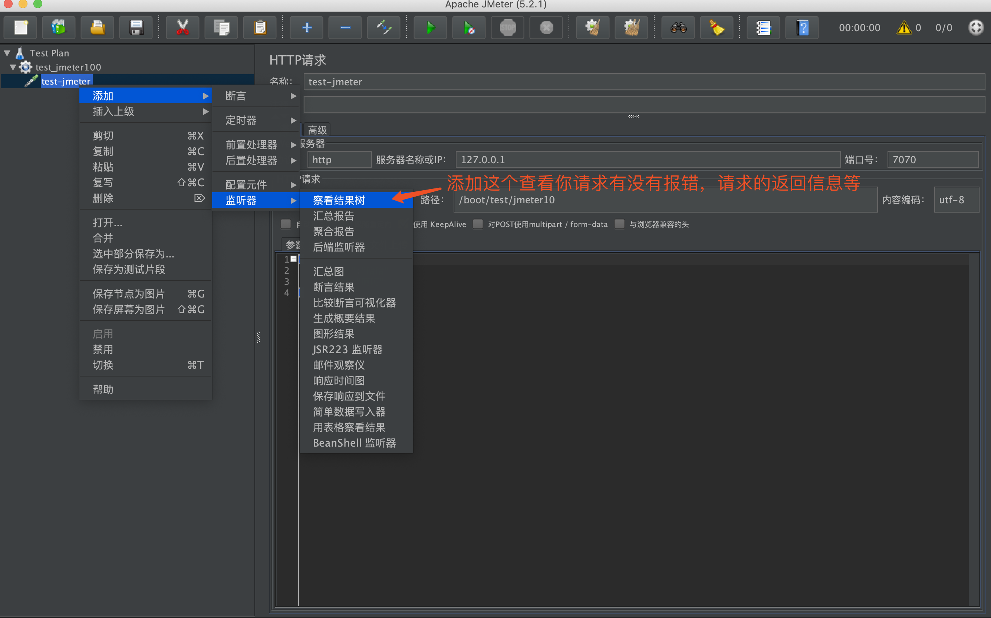Open the Templates icon in toolbar
Screen dimensions: 991x618
(x=59, y=28)
